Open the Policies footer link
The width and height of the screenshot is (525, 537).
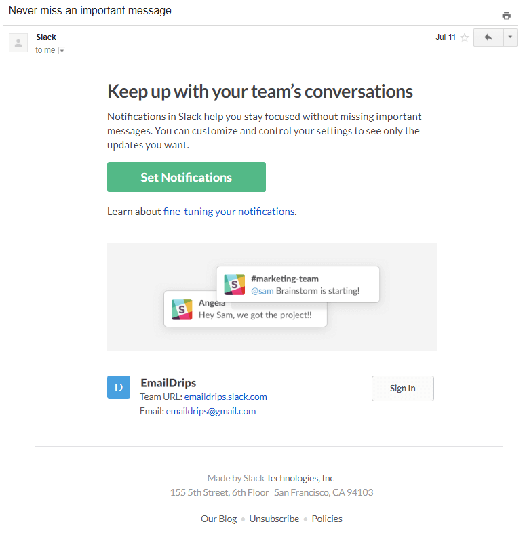[x=327, y=519]
